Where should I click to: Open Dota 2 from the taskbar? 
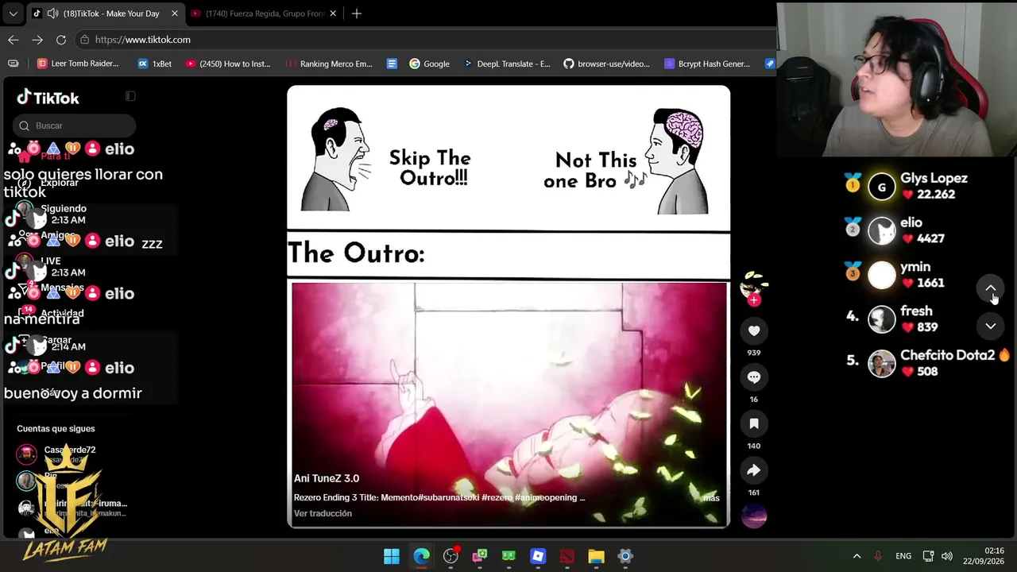[x=567, y=556]
